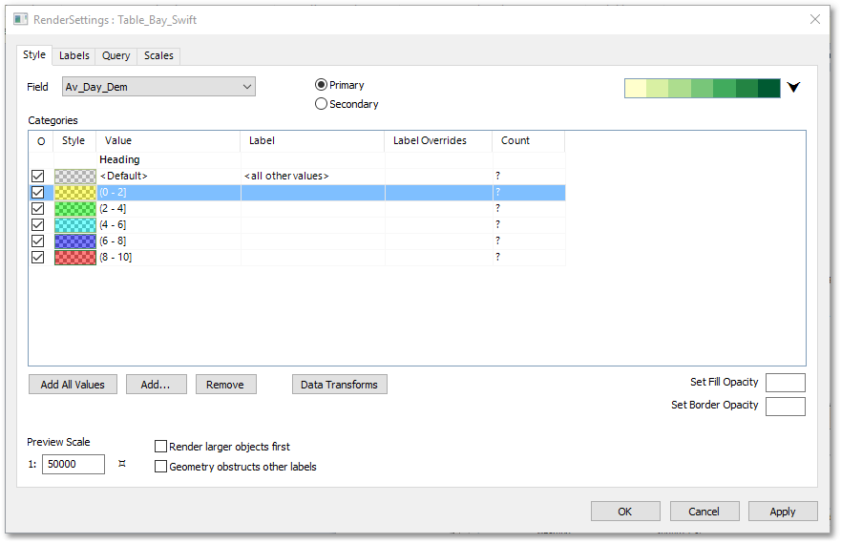The image size is (841, 544).
Task: Click the Add... button
Action: 157,385
